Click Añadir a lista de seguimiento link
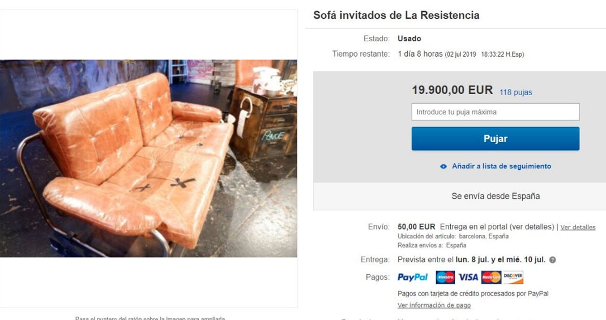Screen dimensions: 606x320 click(x=501, y=166)
